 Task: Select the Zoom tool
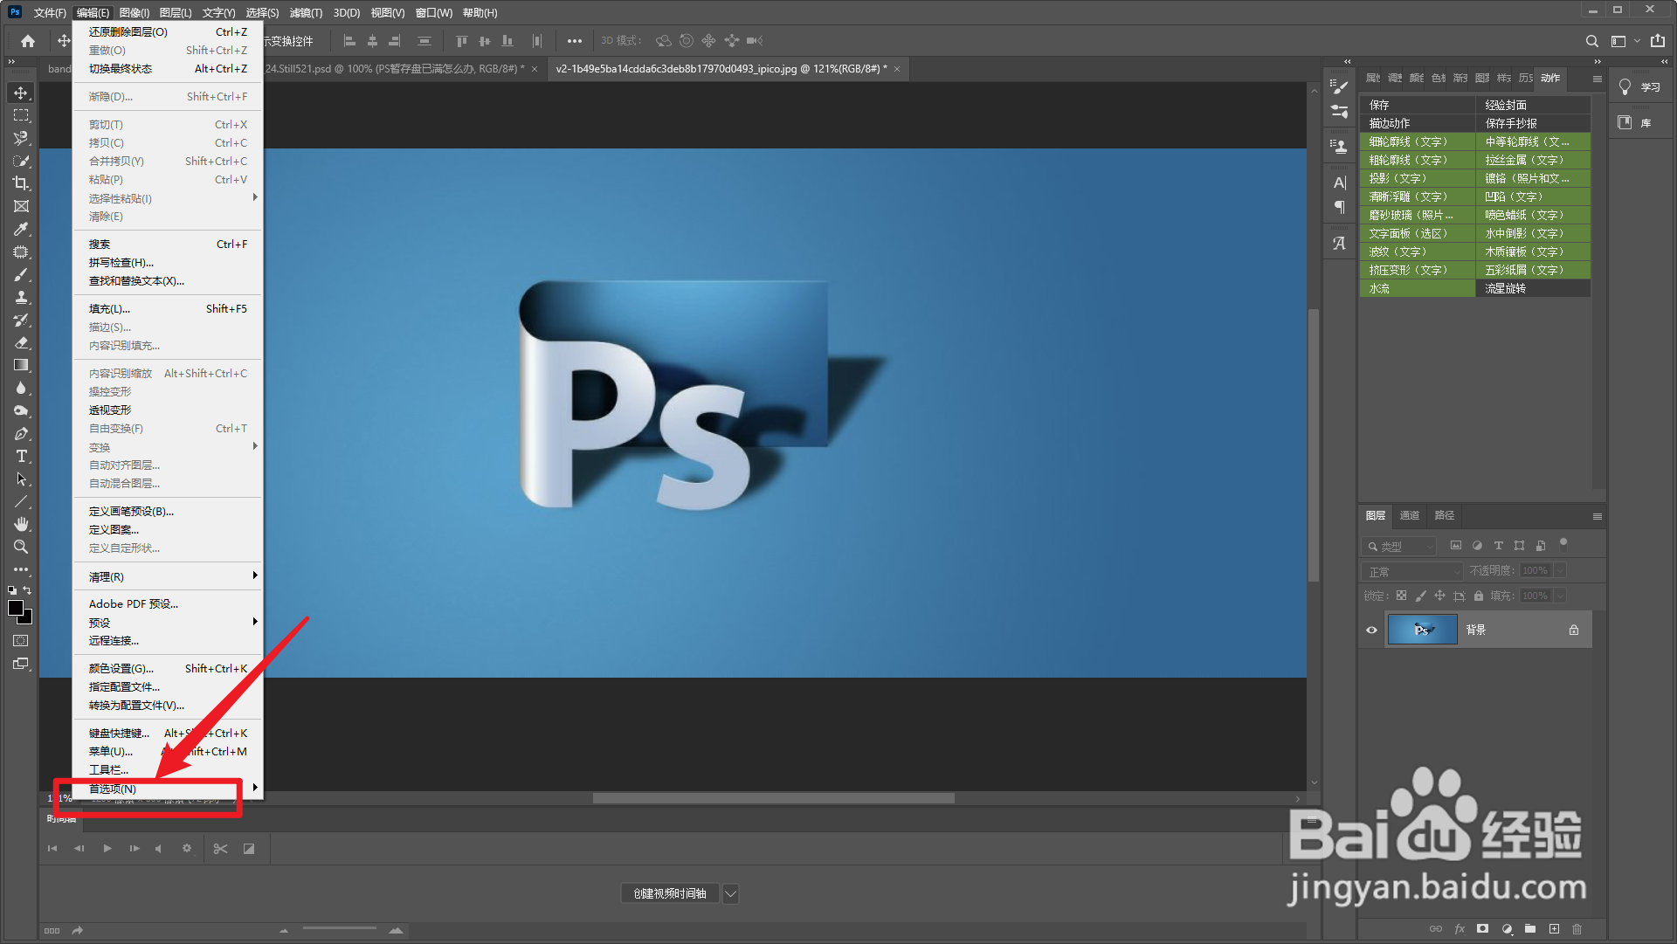(x=21, y=547)
